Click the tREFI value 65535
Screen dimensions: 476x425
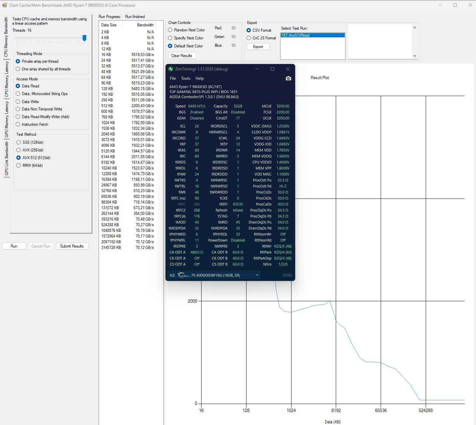238,204
